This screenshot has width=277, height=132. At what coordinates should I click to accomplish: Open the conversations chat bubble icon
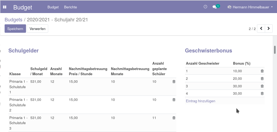(x=214, y=7)
